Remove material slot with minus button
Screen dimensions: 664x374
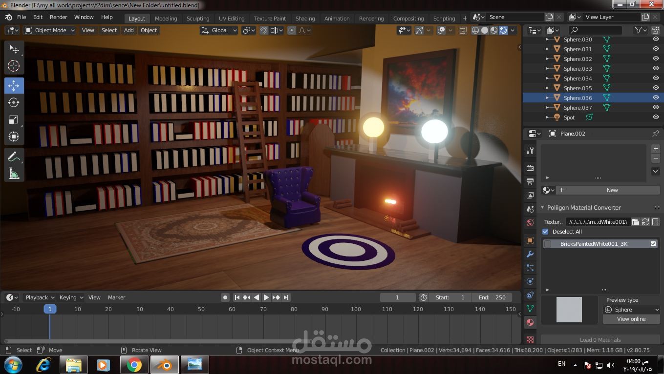pos(656,158)
